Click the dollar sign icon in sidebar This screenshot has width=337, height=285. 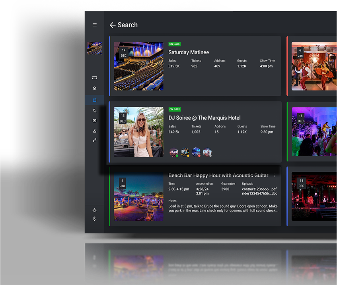pos(94,219)
